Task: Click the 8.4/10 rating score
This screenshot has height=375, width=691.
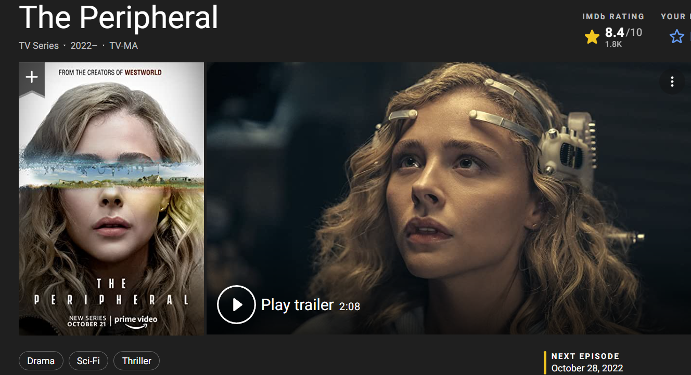Action: pyautogui.click(x=623, y=33)
